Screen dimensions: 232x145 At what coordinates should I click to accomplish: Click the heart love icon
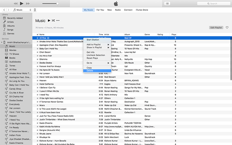click(227, 28)
